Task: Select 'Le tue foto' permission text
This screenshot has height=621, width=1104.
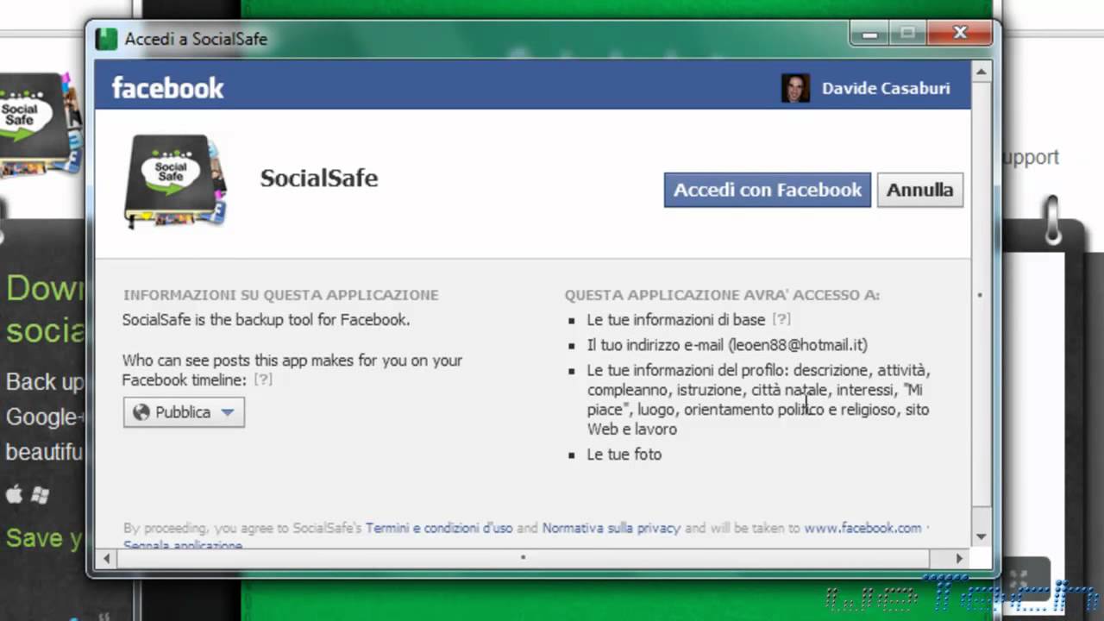Action: coord(624,455)
